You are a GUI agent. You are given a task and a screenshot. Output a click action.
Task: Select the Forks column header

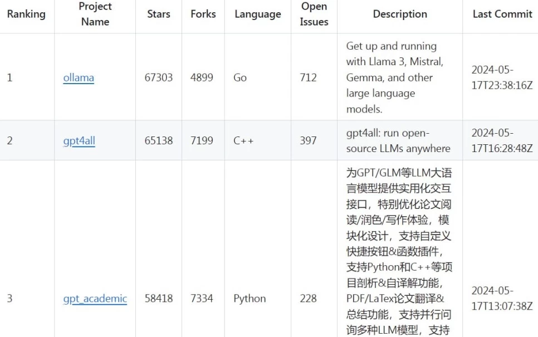(x=203, y=14)
